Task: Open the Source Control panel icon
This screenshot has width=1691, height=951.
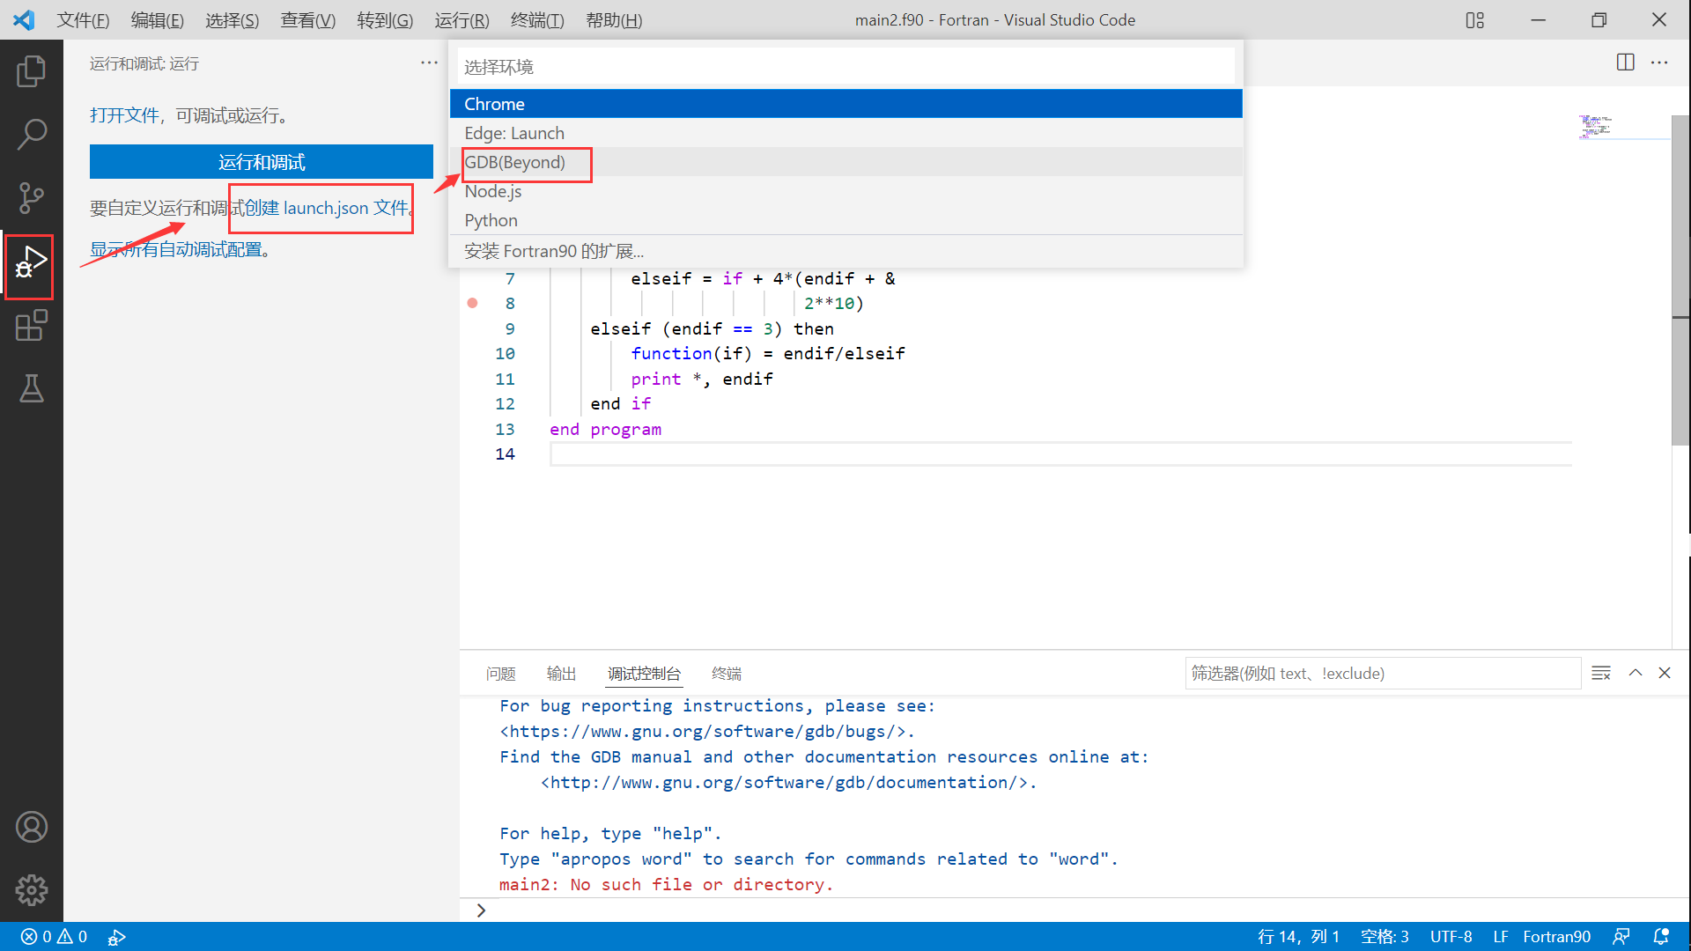Action: coord(32,197)
